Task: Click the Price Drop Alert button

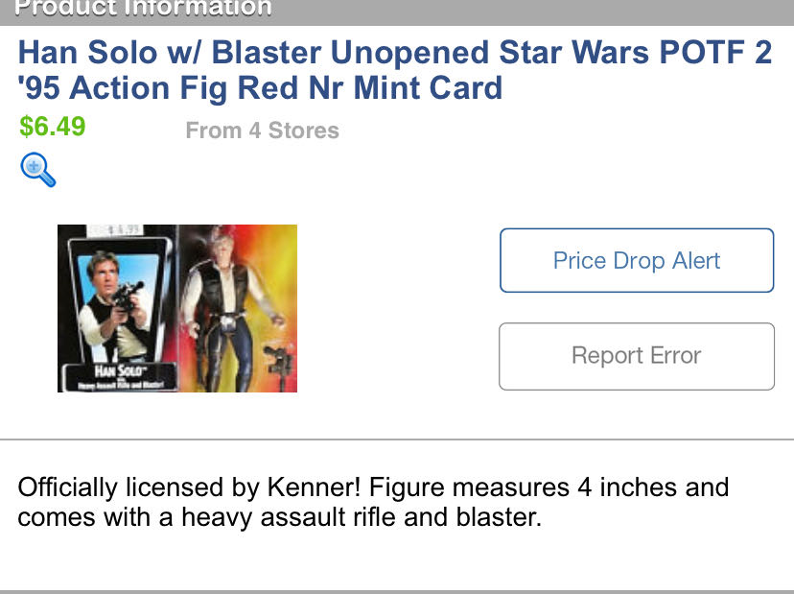Action: (x=636, y=260)
